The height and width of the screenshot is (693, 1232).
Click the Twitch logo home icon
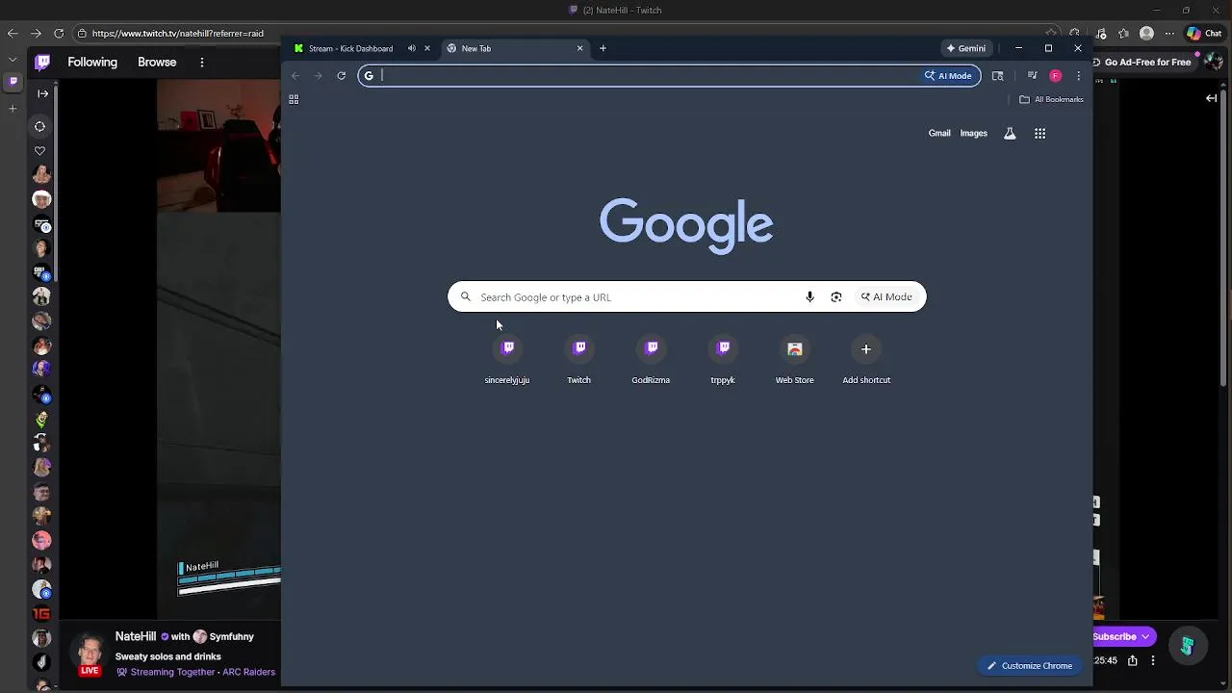point(42,63)
